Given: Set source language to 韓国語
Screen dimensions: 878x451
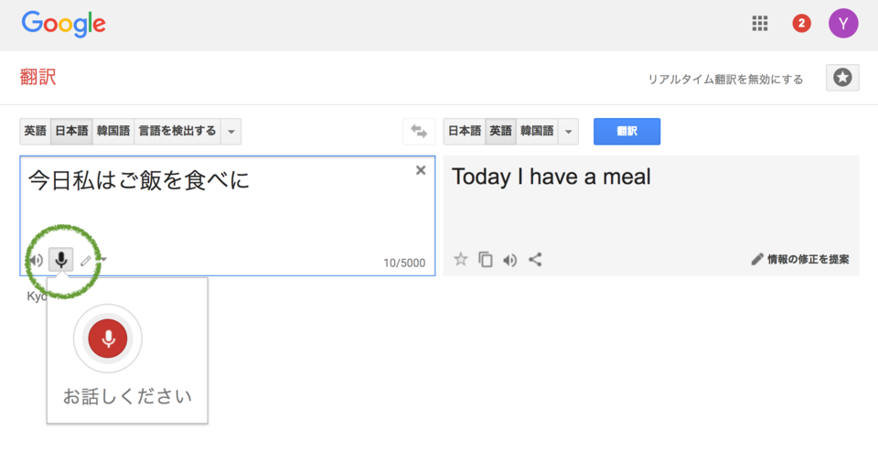Looking at the screenshot, I should coord(113,131).
